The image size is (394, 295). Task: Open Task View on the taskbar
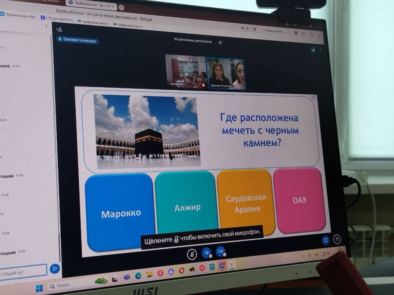pyautogui.click(x=115, y=279)
